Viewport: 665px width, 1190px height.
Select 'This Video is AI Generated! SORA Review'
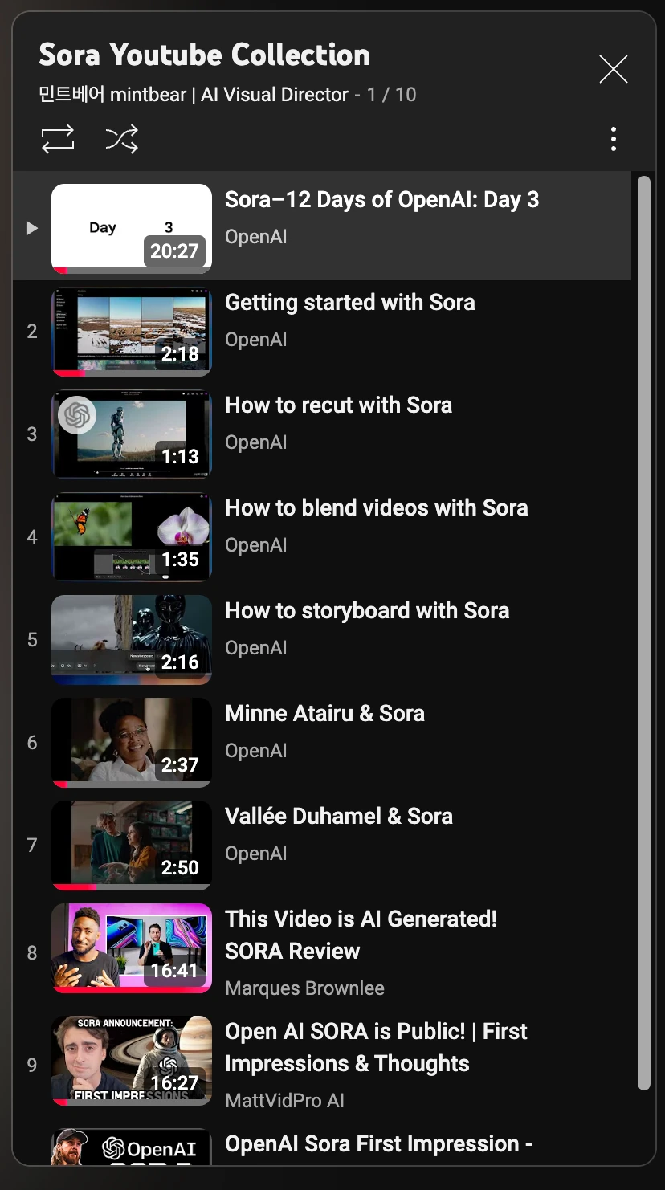(361, 935)
